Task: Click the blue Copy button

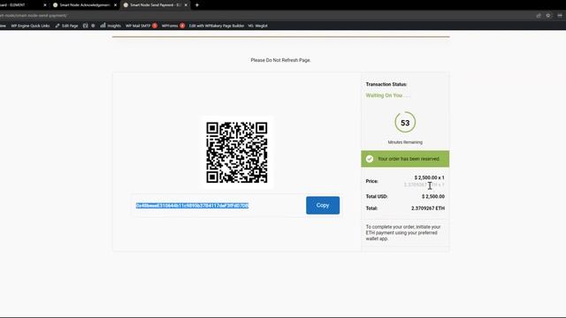Action: [323, 205]
